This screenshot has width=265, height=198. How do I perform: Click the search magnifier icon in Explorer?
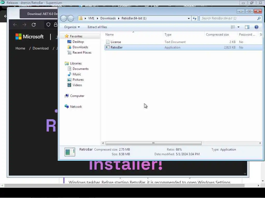[259, 18]
